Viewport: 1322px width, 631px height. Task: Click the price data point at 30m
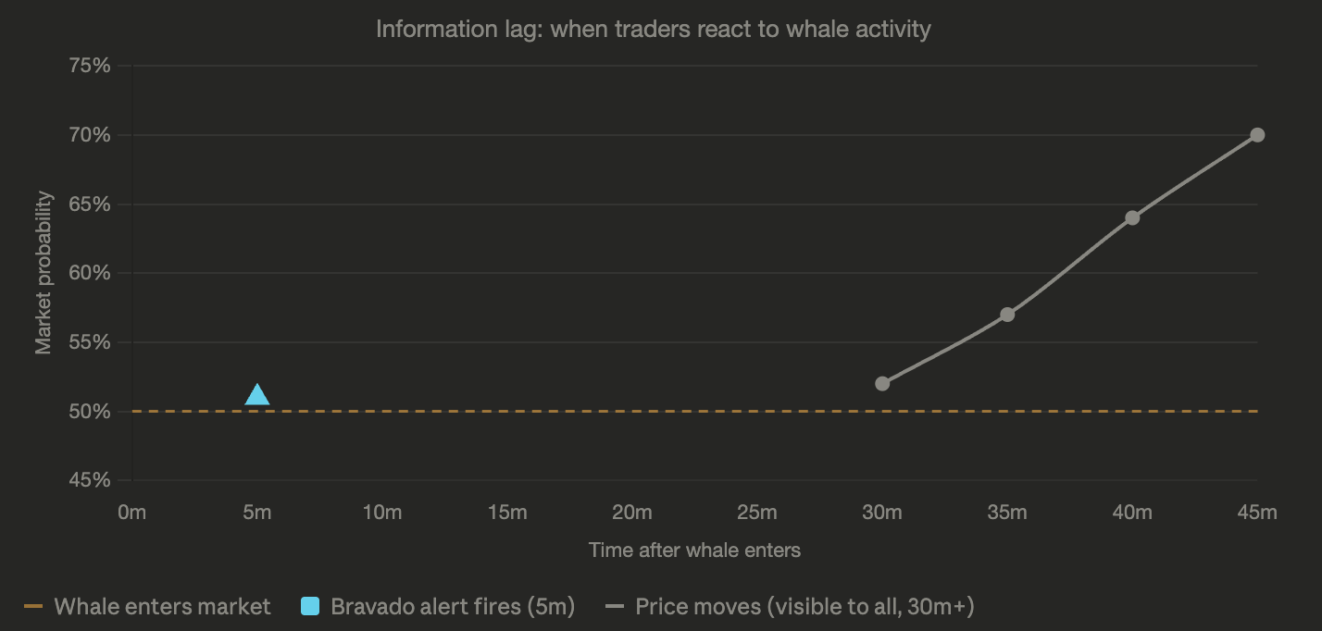point(882,383)
